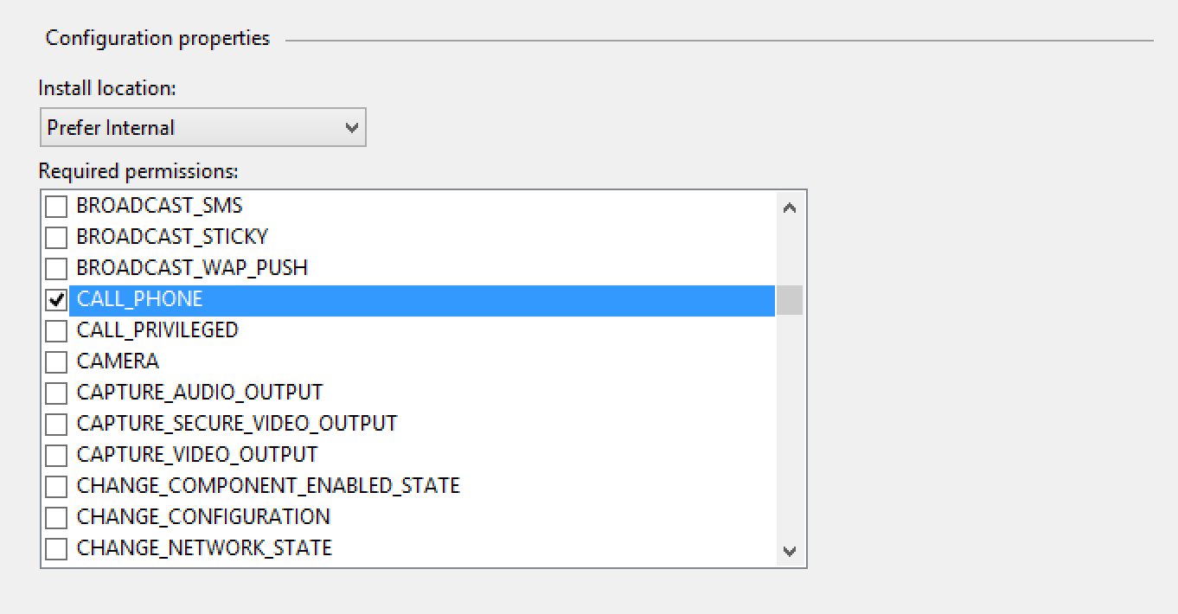The height and width of the screenshot is (614, 1178).
Task: Enable the CAMERA permission checkbox
Action: tap(56, 362)
